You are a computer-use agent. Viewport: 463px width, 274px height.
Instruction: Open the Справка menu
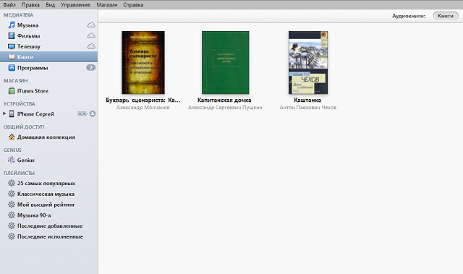pyautogui.click(x=133, y=5)
